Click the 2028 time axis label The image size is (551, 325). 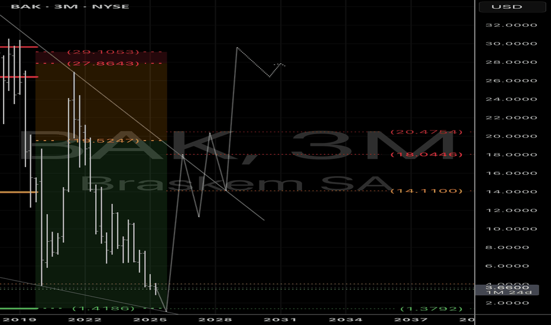coord(215,320)
